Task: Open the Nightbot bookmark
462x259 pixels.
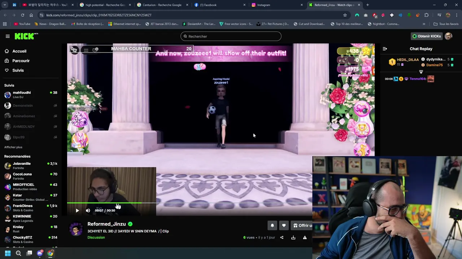Action: tap(383, 24)
